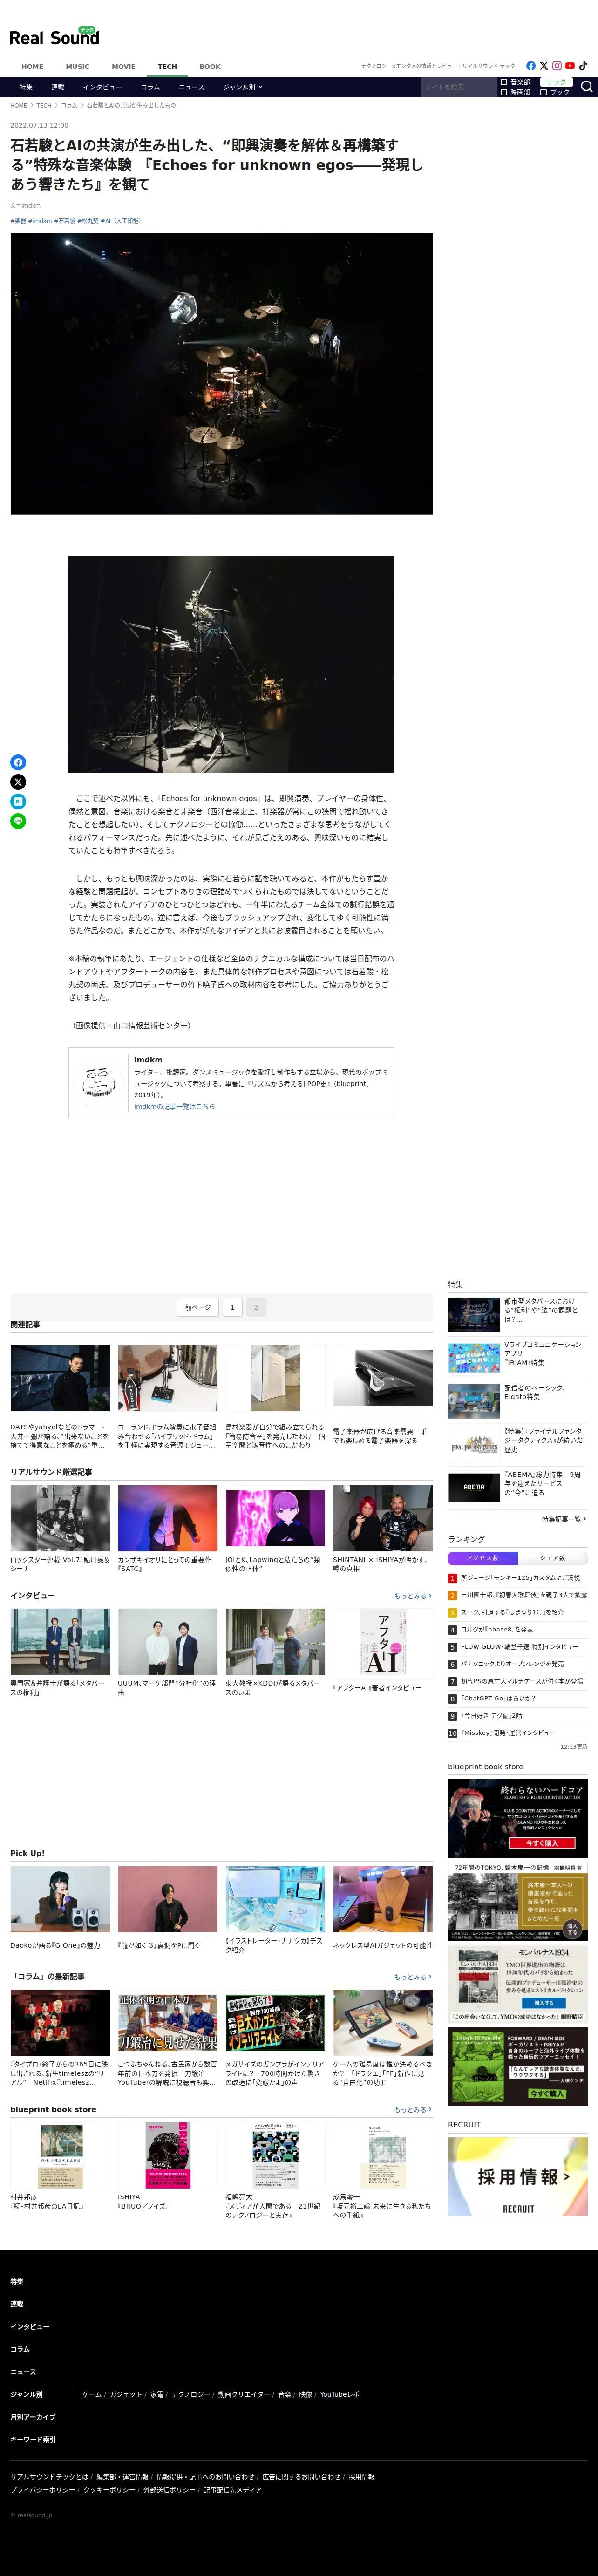This screenshot has height=2576, width=598.
Task: Open ranking item Misskey開発・運営インタビュー
Action: [508, 1733]
